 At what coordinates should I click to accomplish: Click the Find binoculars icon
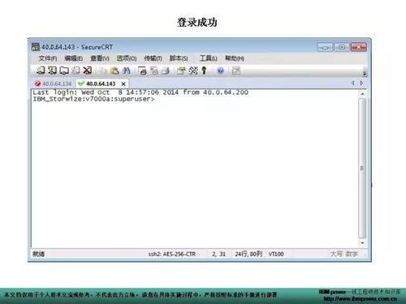126,71
